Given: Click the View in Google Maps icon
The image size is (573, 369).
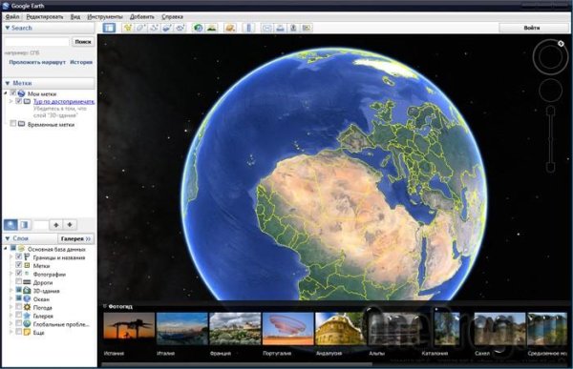Looking at the screenshot, I should [x=307, y=28].
